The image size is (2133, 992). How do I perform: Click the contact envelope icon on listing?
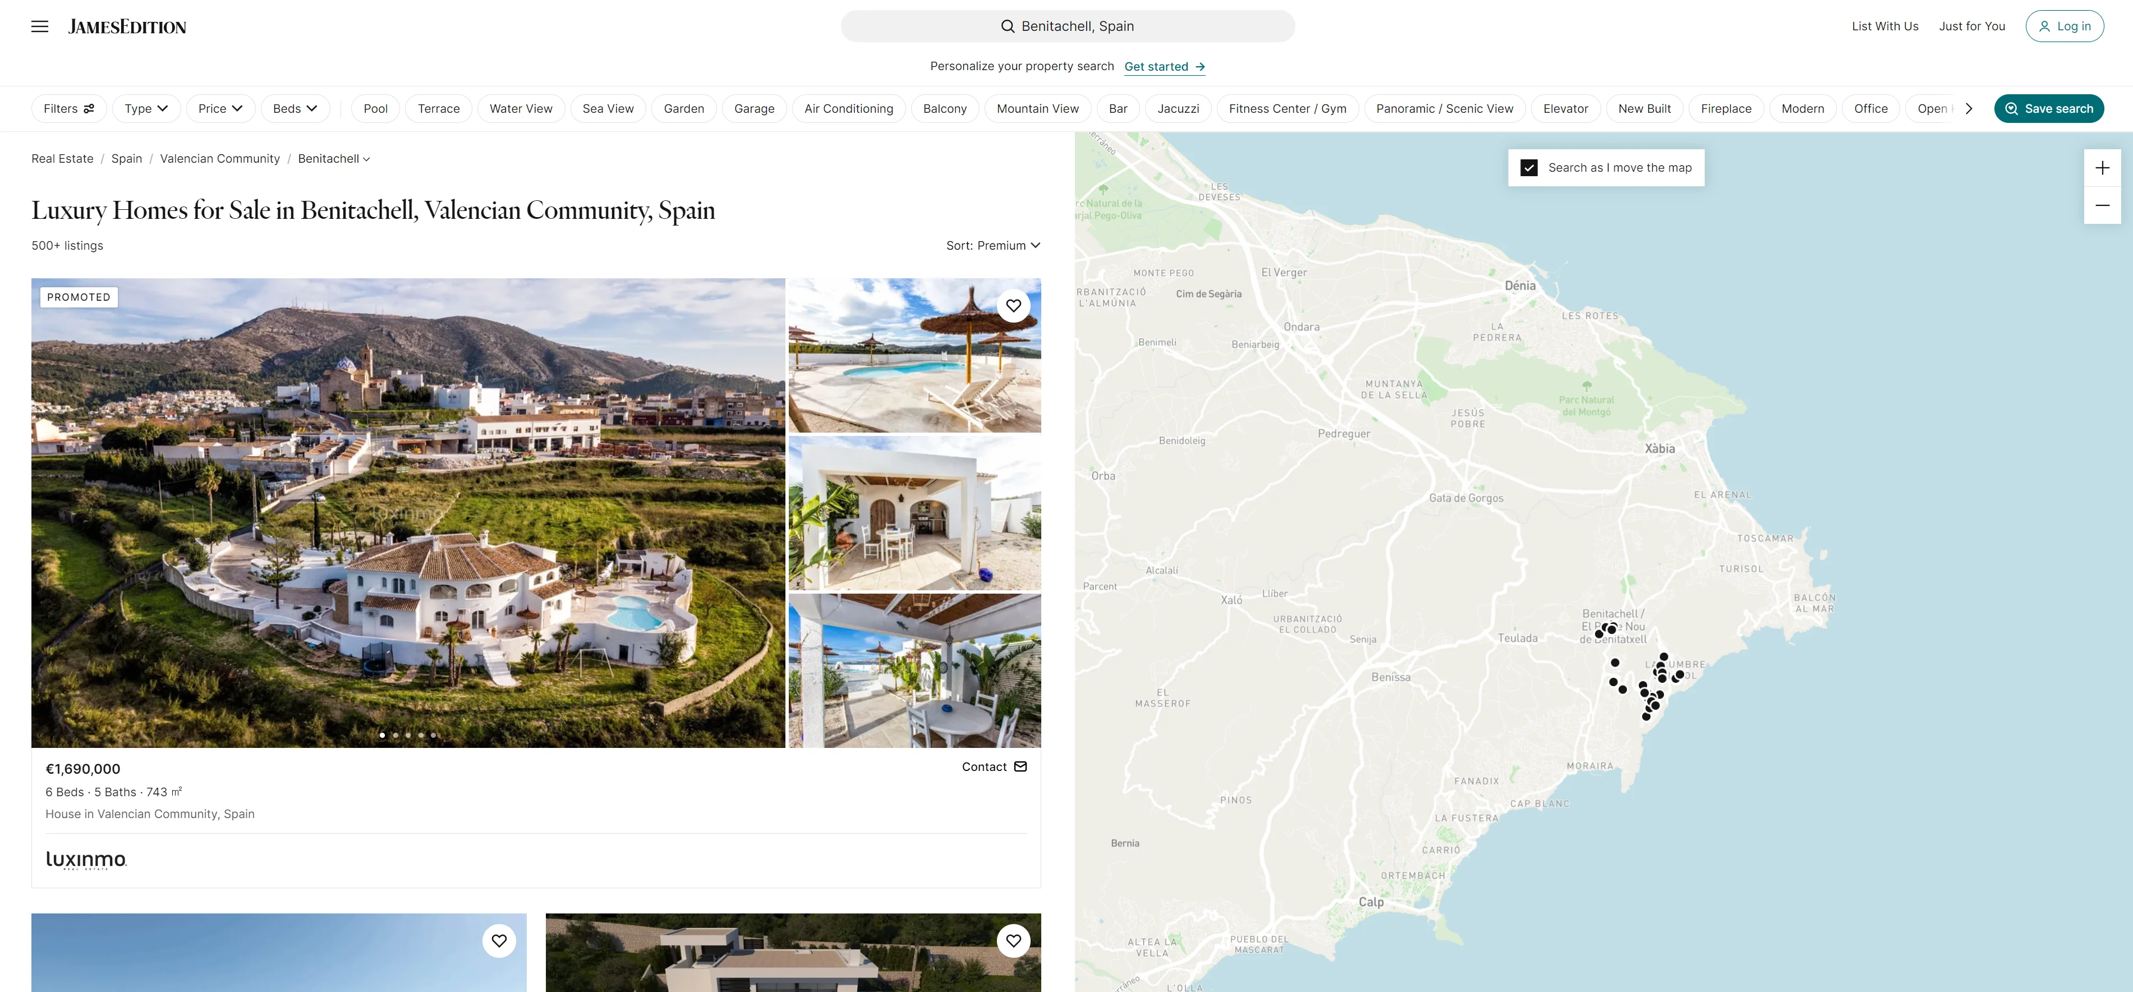(1020, 766)
